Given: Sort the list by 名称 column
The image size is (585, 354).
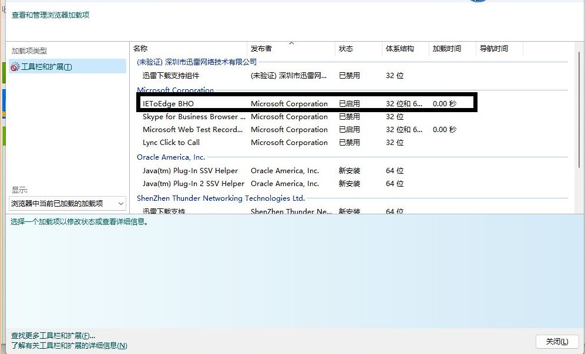Looking at the screenshot, I should pos(140,49).
